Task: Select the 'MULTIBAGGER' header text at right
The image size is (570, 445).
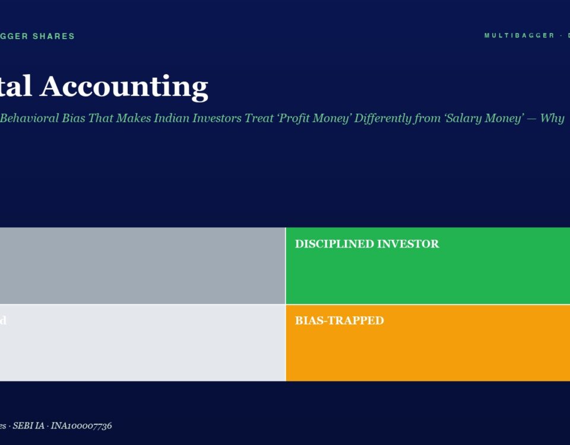Action: 519,36
